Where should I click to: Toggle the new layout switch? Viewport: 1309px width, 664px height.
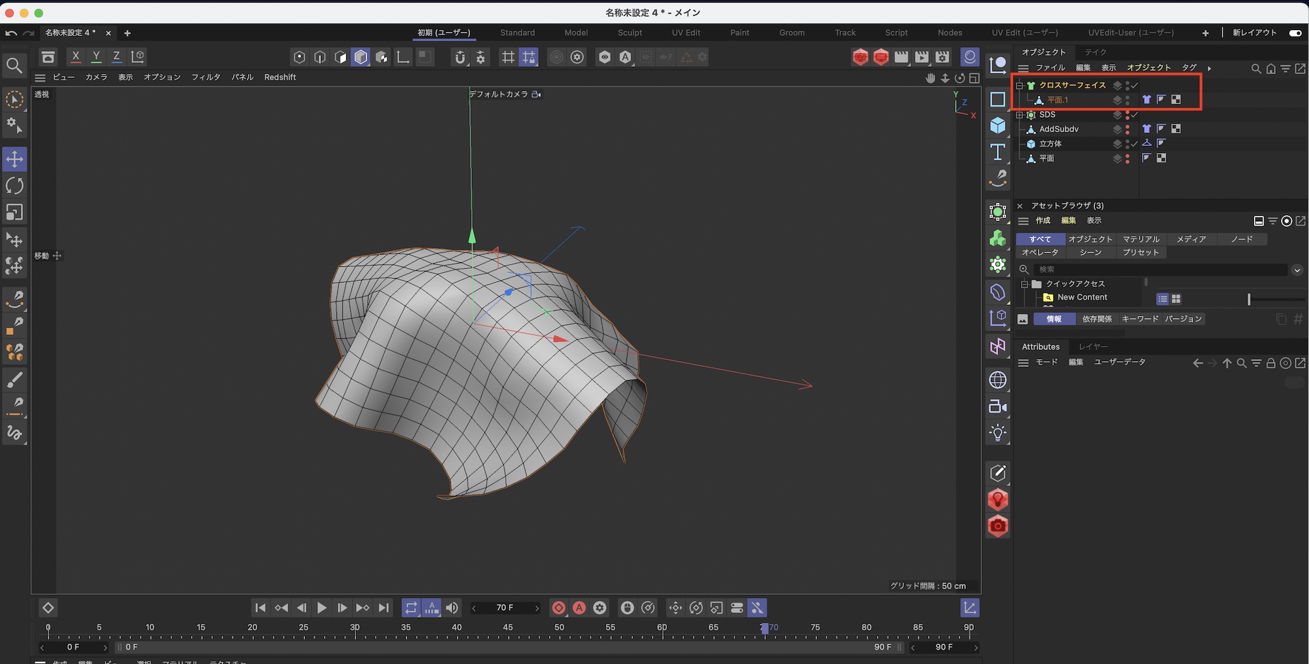[1295, 33]
